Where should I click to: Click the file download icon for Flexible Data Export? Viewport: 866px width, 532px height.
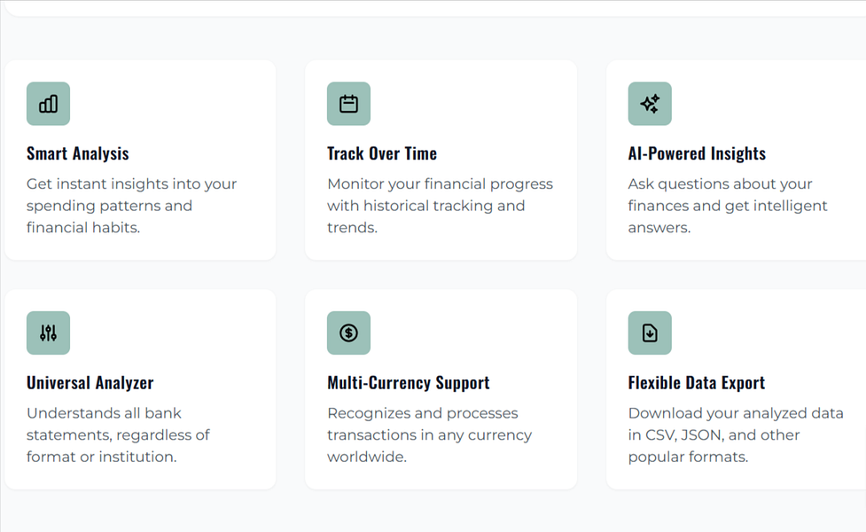(650, 333)
